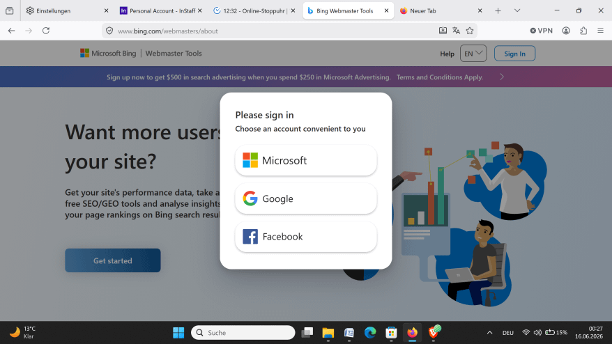Open the site security shield icon
This screenshot has height=344, width=612.
[x=109, y=31]
